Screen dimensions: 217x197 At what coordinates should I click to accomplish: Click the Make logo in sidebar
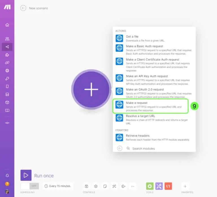click(x=7, y=7)
